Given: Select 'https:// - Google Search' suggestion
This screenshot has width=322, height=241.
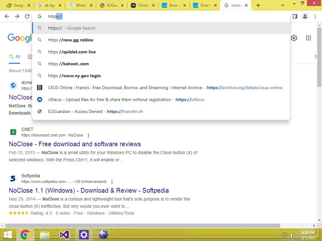Looking at the screenshot, I should (161, 28).
